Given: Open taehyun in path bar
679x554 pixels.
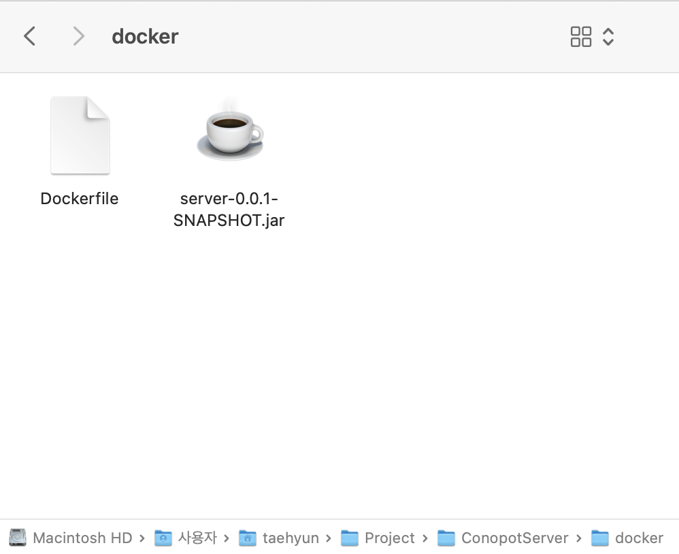Looking at the screenshot, I should coord(291,538).
